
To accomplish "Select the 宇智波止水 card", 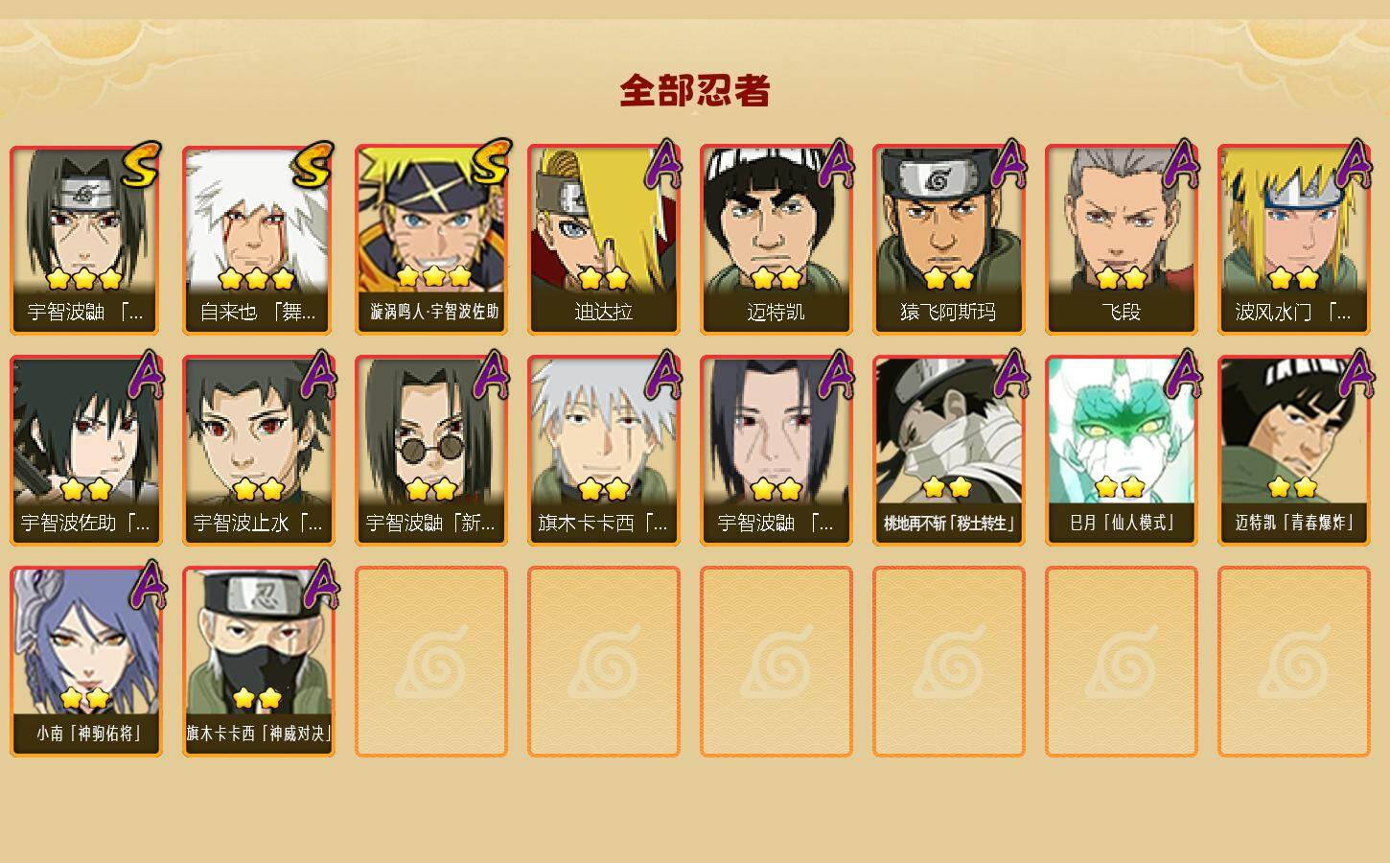I will pyautogui.click(x=259, y=451).
